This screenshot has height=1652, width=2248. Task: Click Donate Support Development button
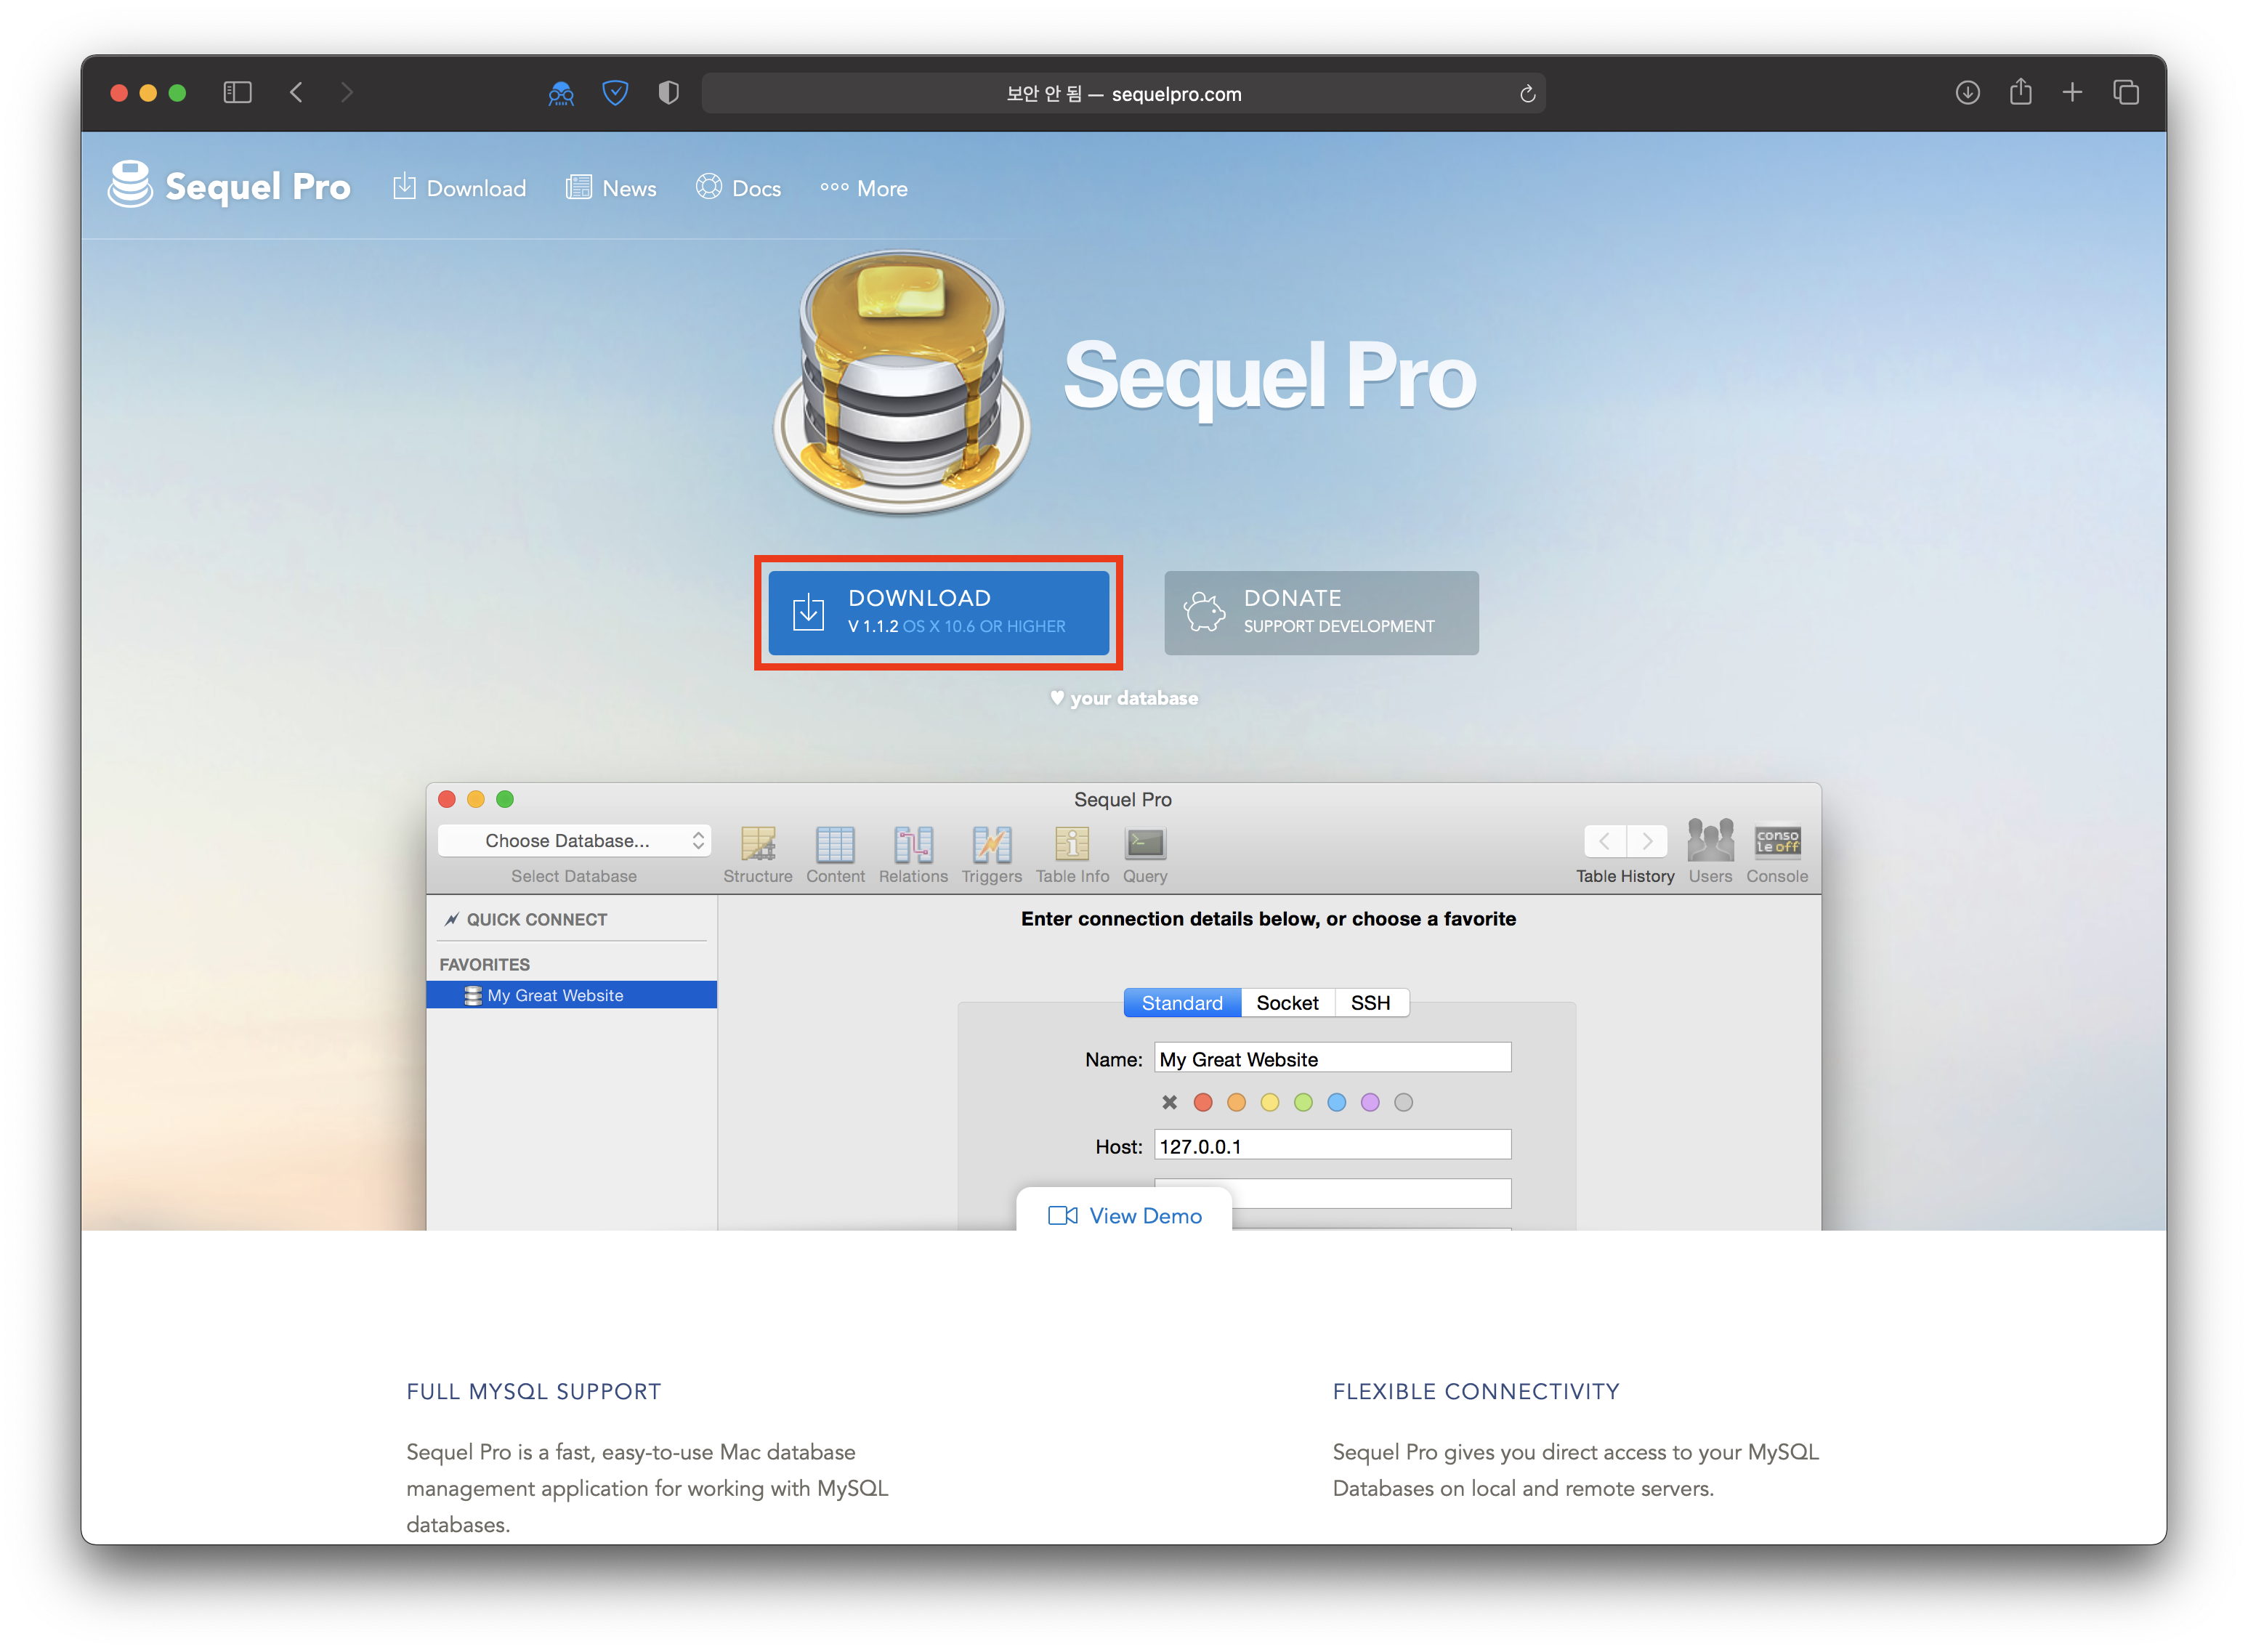tap(1321, 612)
